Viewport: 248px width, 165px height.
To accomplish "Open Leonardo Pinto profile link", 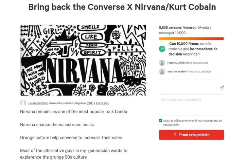I will tap(38, 103).
